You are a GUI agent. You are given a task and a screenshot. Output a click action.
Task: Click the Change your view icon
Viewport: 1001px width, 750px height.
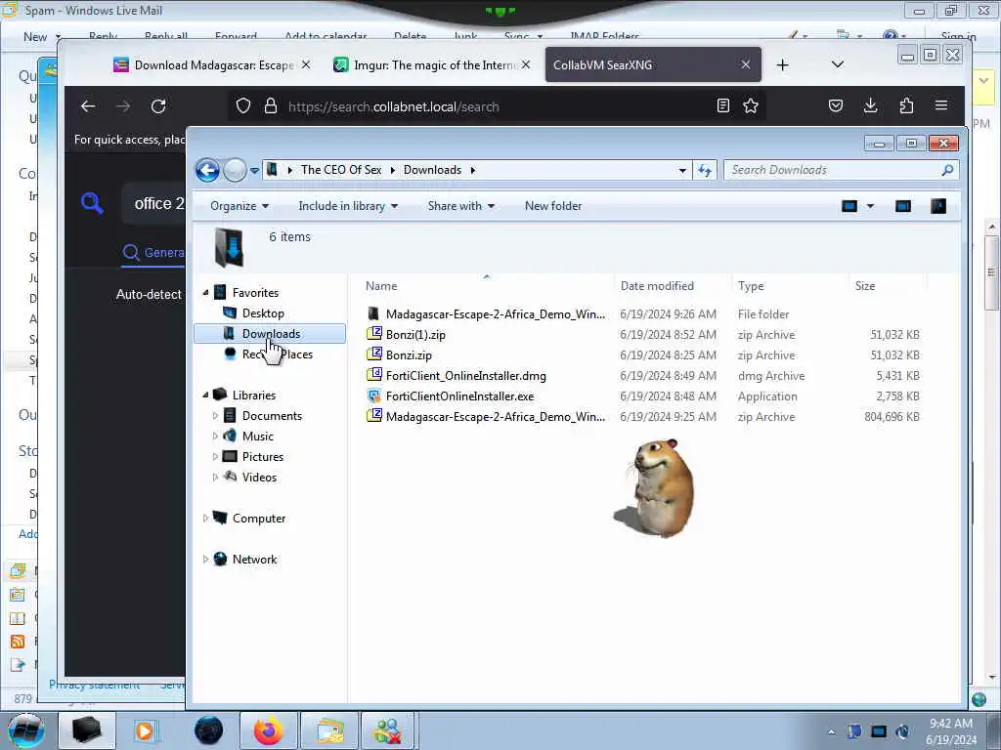tap(849, 206)
